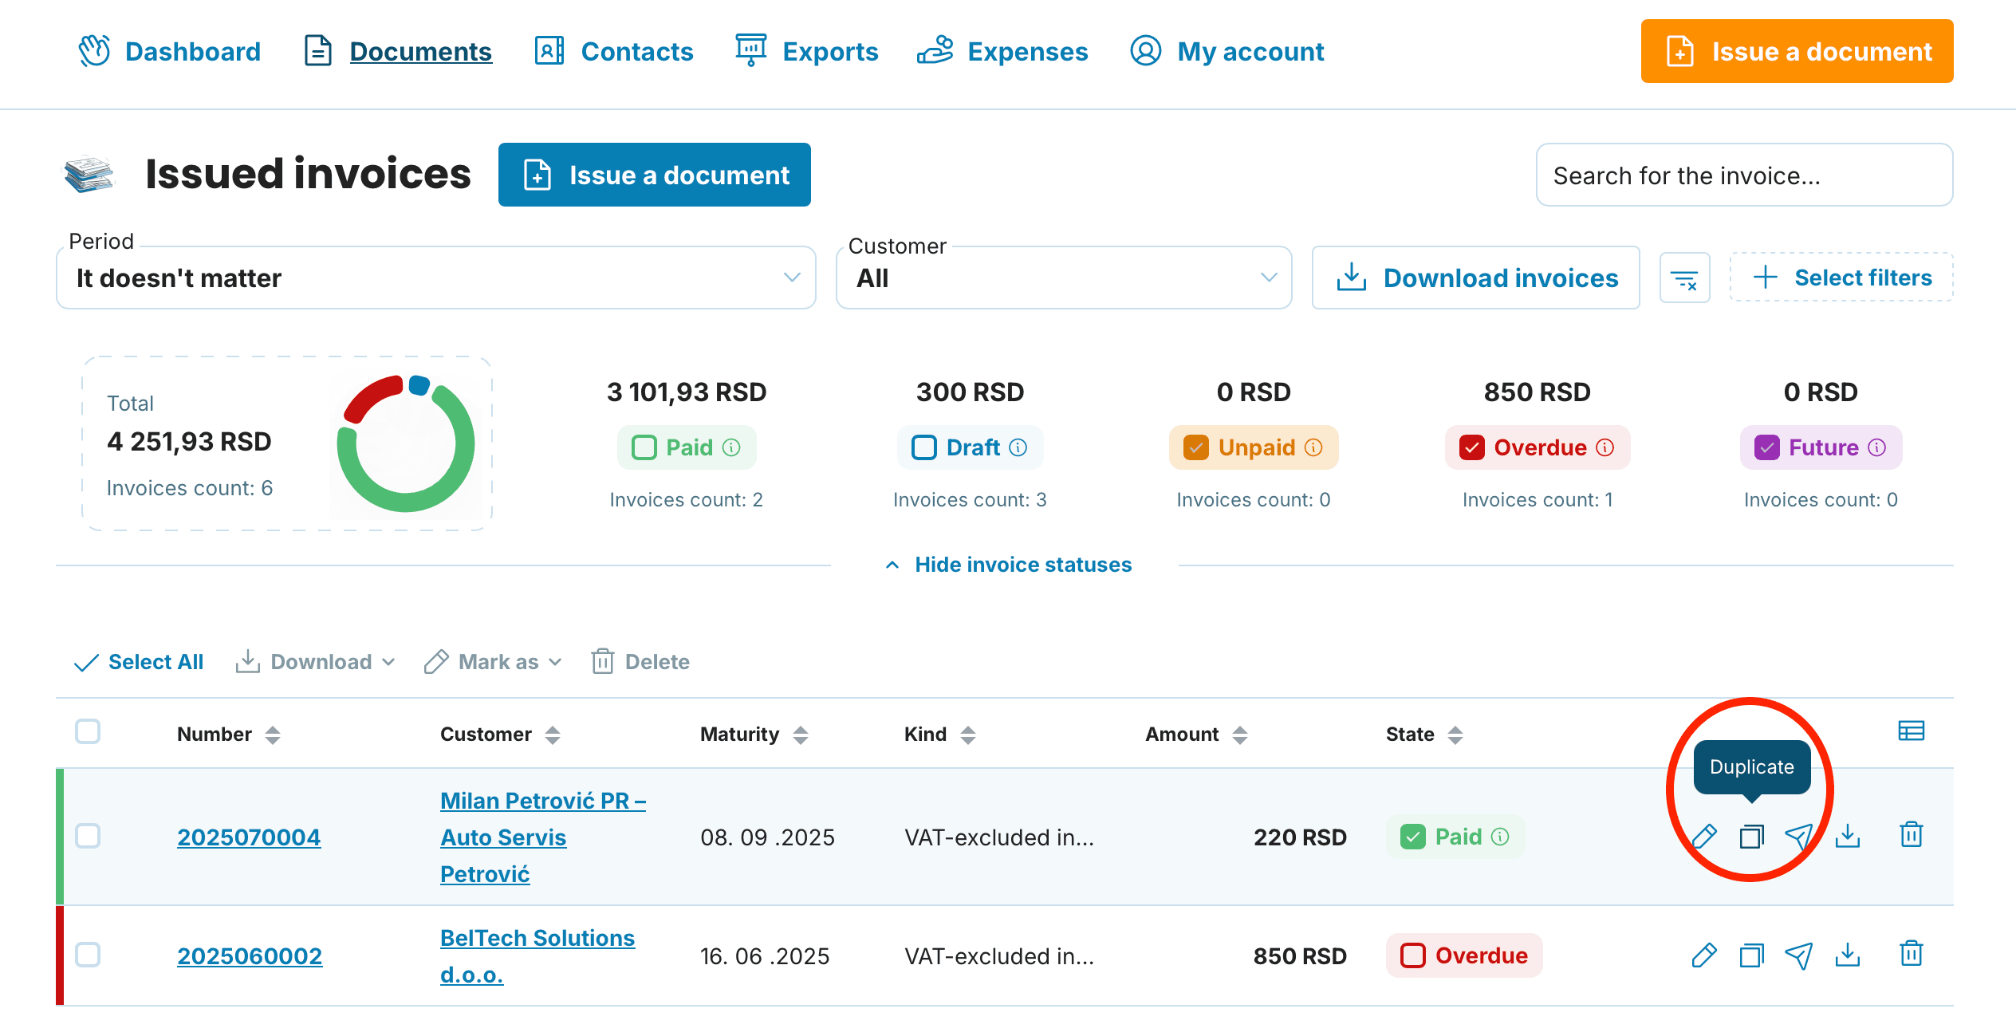Image resolution: width=2016 pixels, height=1032 pixels.
Task: Click the clear filters icon
Action: pos(1684,278)
